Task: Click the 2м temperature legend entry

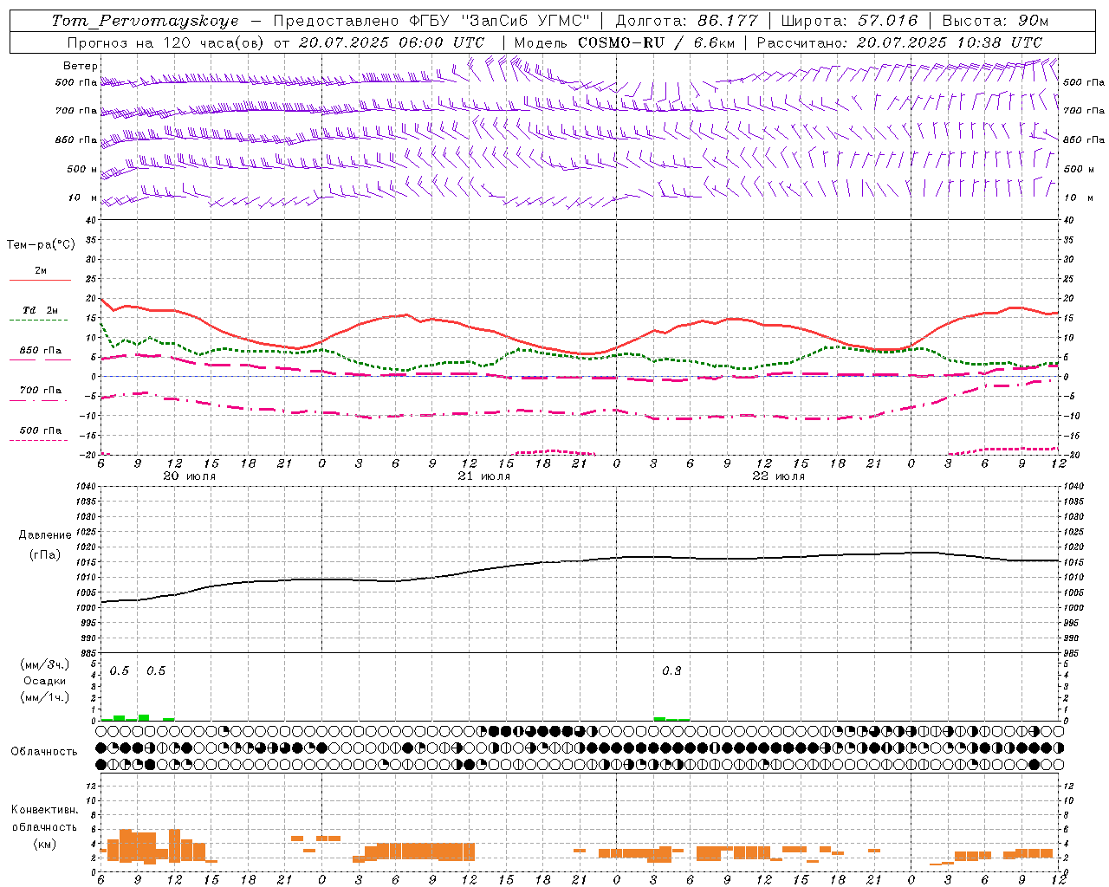Action: 41,270
